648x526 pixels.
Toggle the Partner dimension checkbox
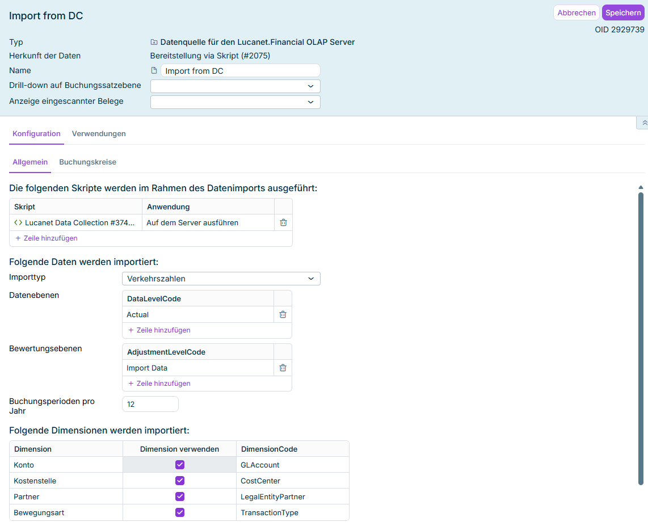pyautogui.click(x=180, y=496)
